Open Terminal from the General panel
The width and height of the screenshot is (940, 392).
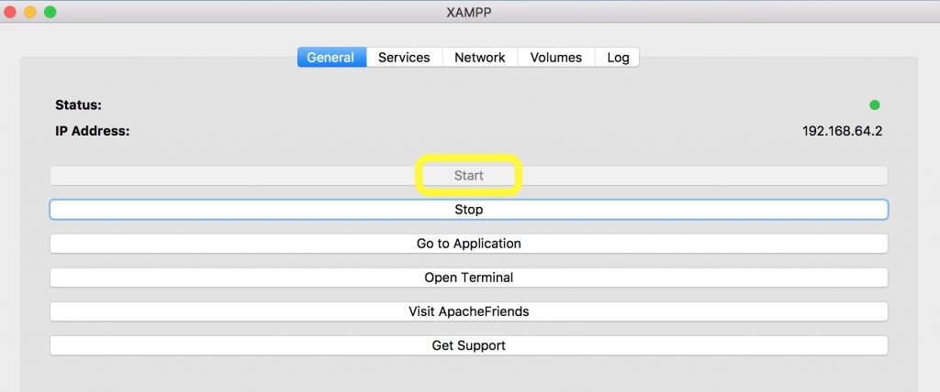[469, 278]
